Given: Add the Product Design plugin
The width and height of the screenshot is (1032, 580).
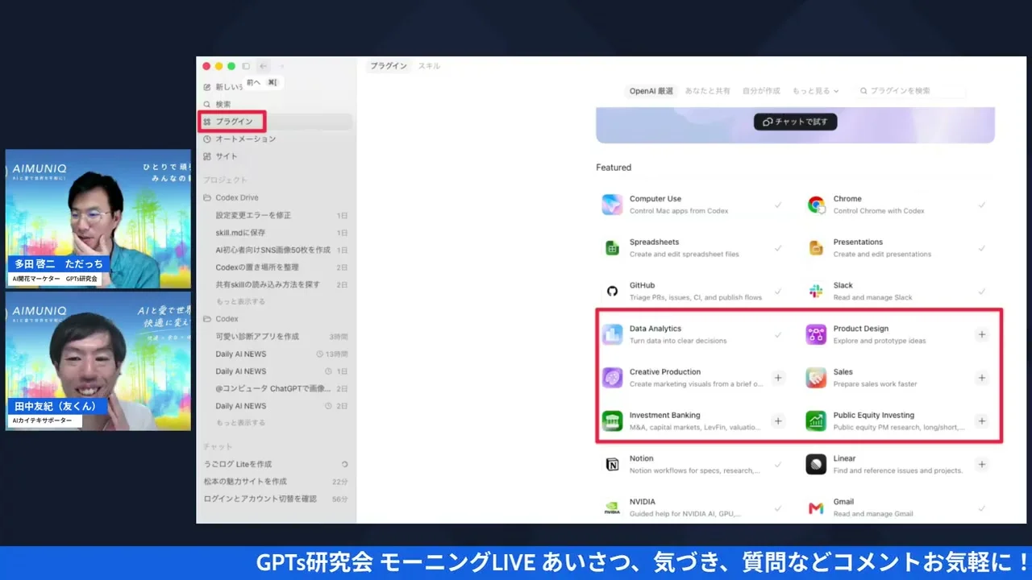Looking at the screenshot, I should coord(981,334).
